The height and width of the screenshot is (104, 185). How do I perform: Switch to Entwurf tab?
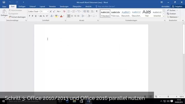[x=33, y=6]
